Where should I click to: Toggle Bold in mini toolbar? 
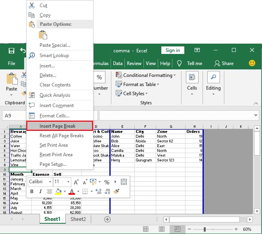tap(32, 192)
